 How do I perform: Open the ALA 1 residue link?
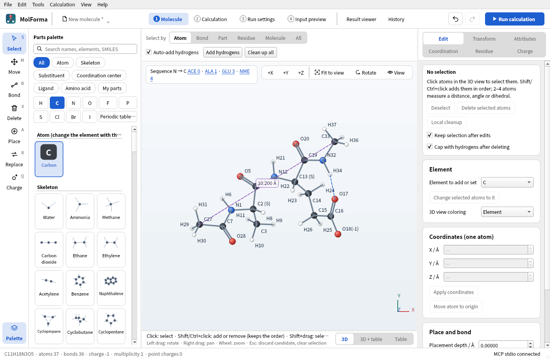point(211,71)
